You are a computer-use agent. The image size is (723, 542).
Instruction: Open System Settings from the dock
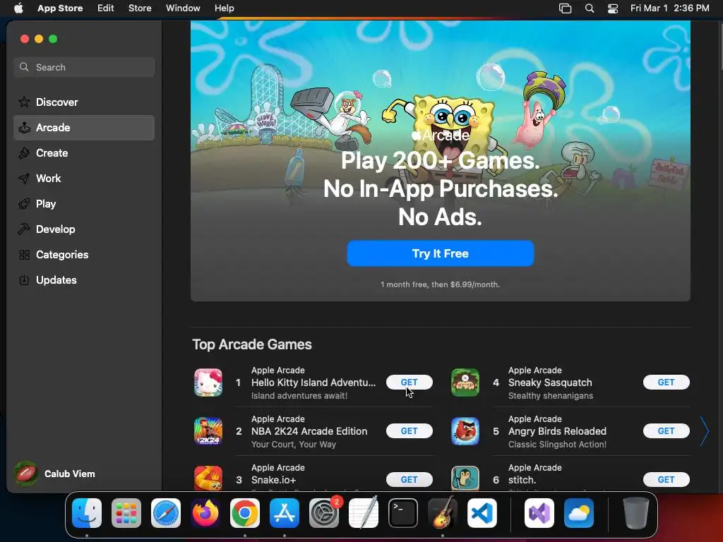[x=324, y=513]
